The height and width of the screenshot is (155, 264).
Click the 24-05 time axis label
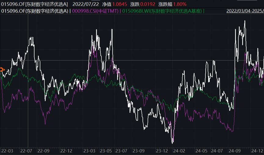pyautogui.click(x=201, y=151)
